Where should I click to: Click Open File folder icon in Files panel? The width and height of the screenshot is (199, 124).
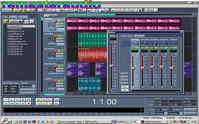click(6, 21)
